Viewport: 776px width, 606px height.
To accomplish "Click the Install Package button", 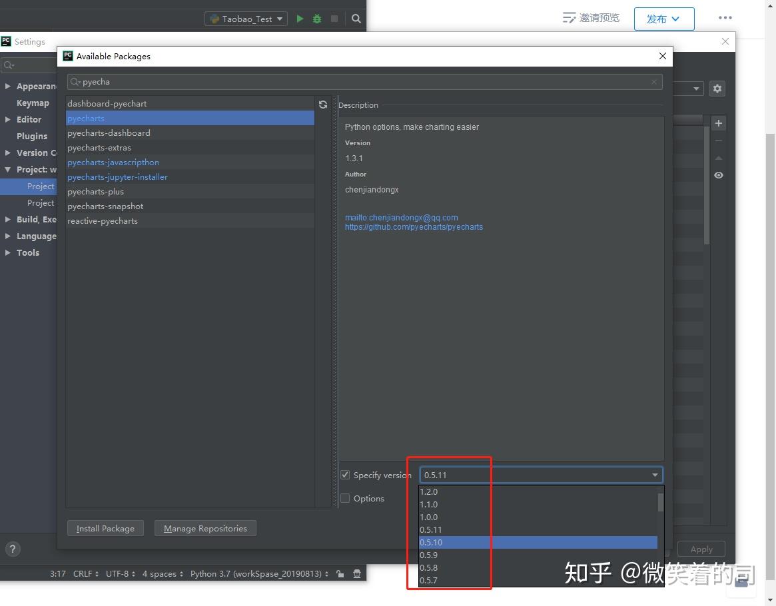I will (105, 528).
